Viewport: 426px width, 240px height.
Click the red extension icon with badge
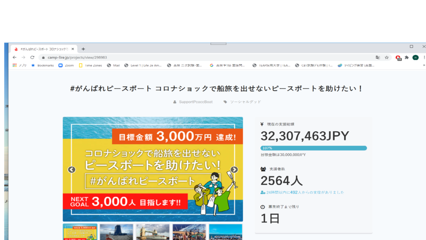[x=398, y=57]
